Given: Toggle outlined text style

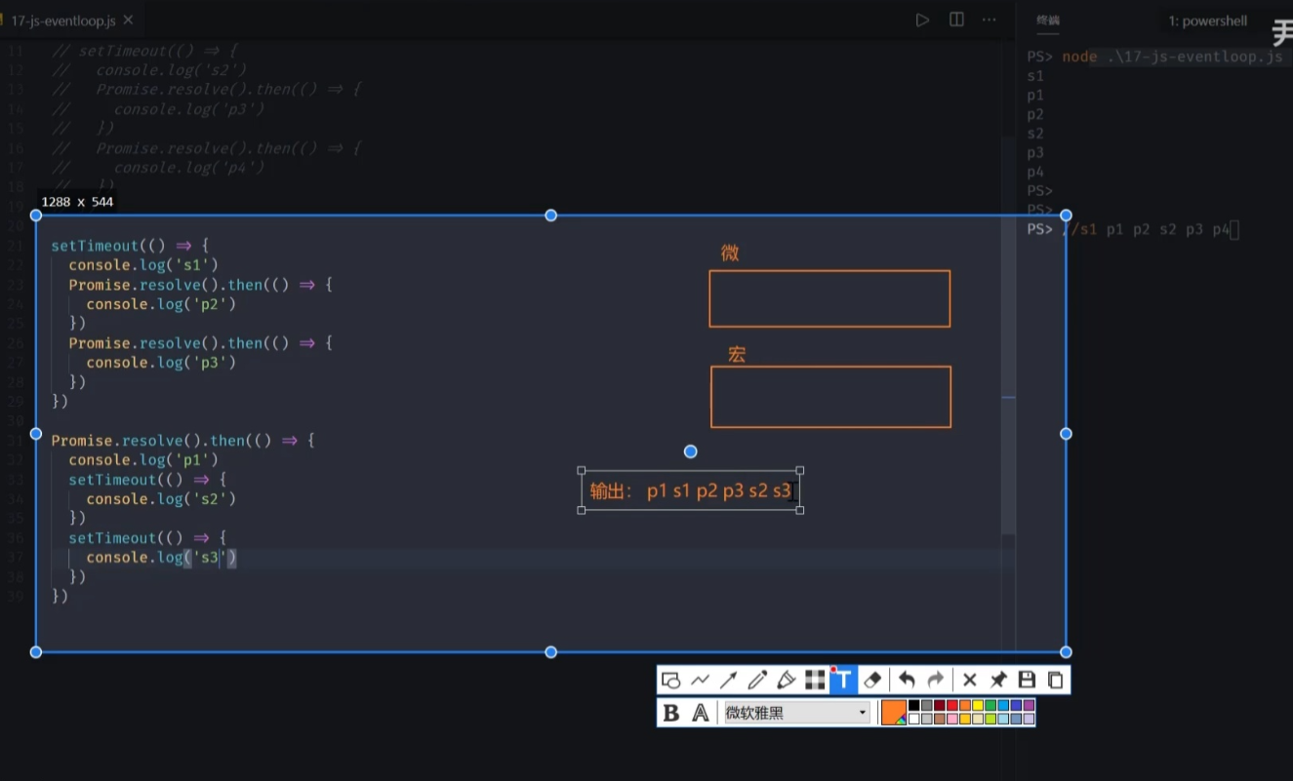Looking at the screenshot, I should (700, 713).
